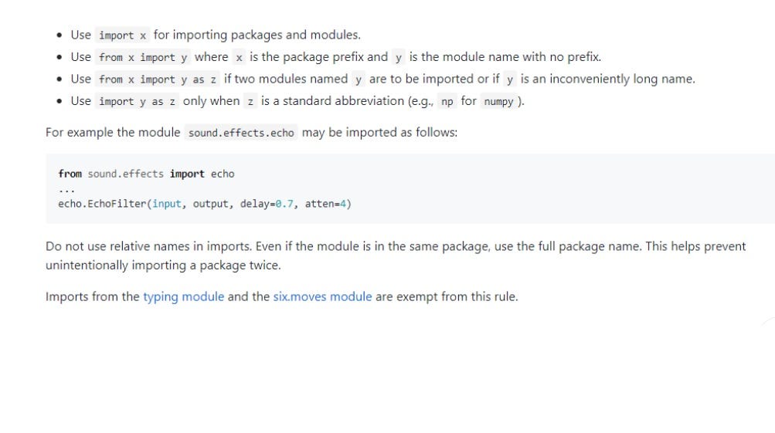Click the 'are exempt from this rule' text
The height and width of the screenshot is (433, 775).
(447, 296)
